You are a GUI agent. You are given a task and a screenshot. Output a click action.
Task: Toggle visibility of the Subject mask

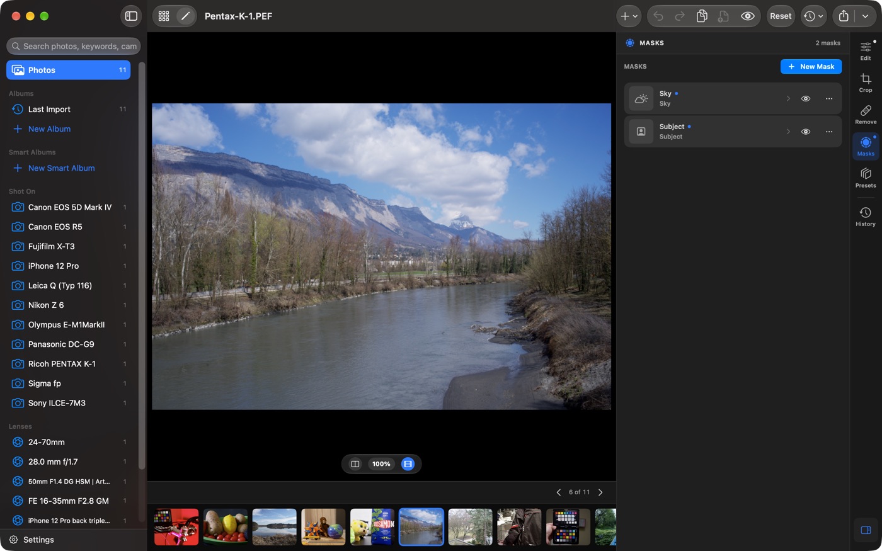click(805, 132)
